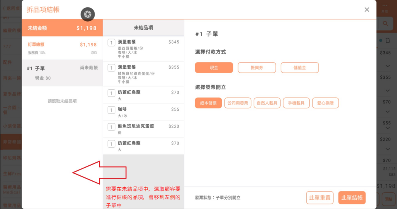Select 現金 payment method
This screenshot has height=209, width=397.
tap(214, 68)
